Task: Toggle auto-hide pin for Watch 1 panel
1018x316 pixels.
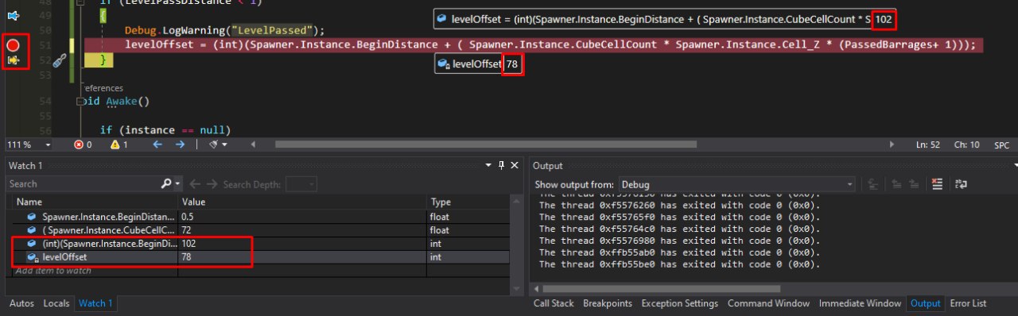Action: [x=502, y=165]
